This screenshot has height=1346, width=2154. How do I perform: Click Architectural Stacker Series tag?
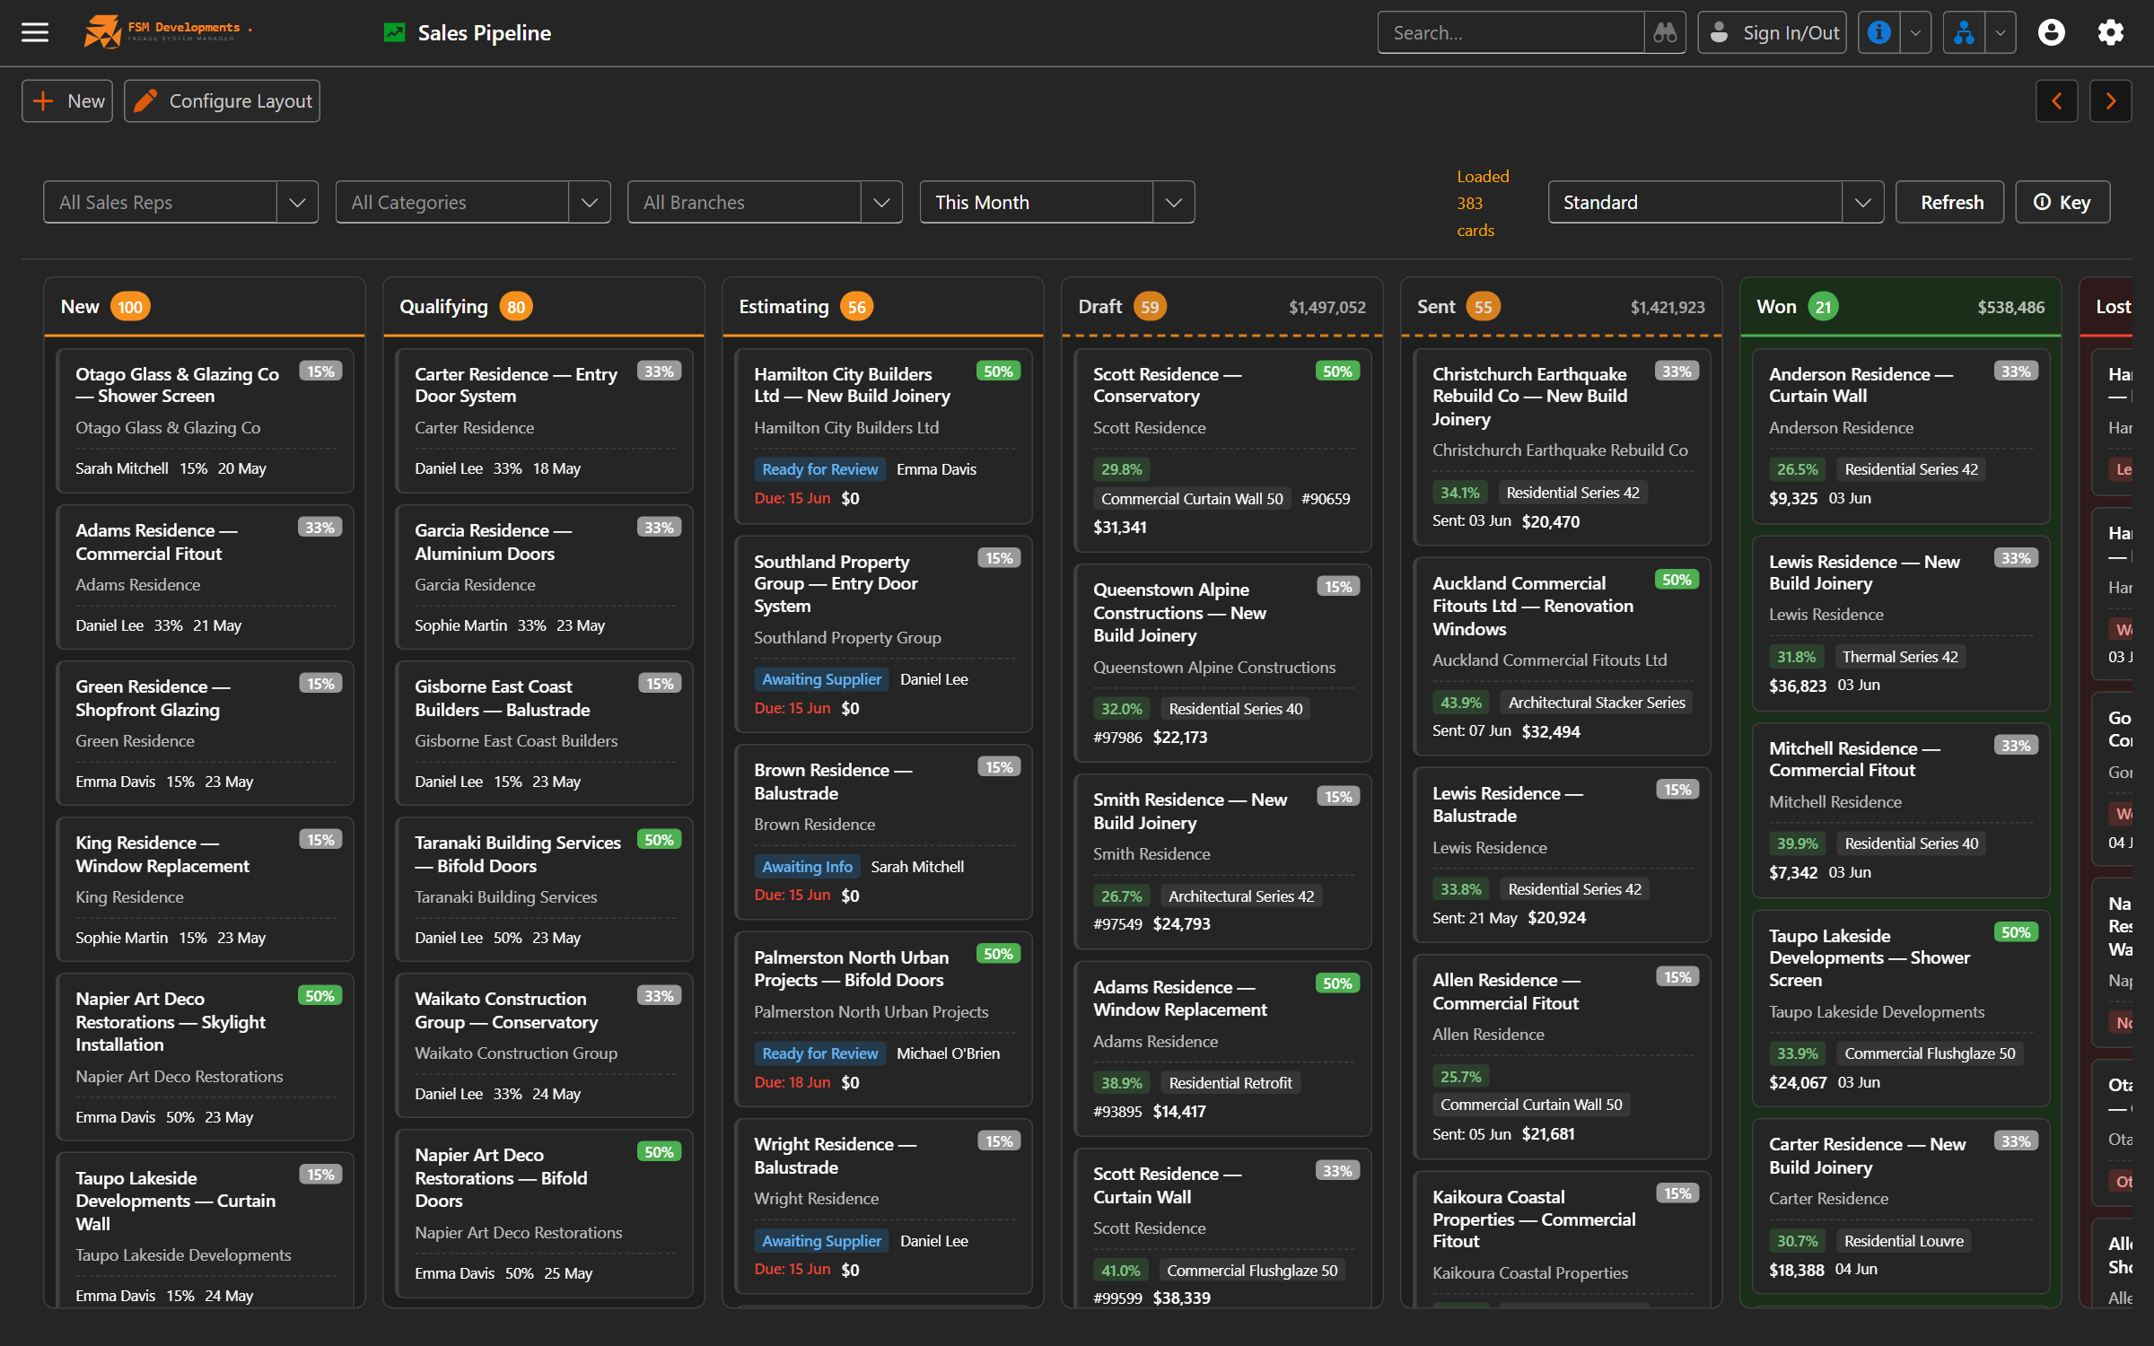click(x=1597, y=703)
